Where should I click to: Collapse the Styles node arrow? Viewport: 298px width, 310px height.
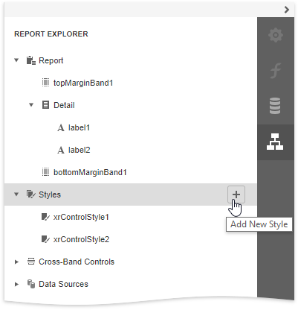16,194
